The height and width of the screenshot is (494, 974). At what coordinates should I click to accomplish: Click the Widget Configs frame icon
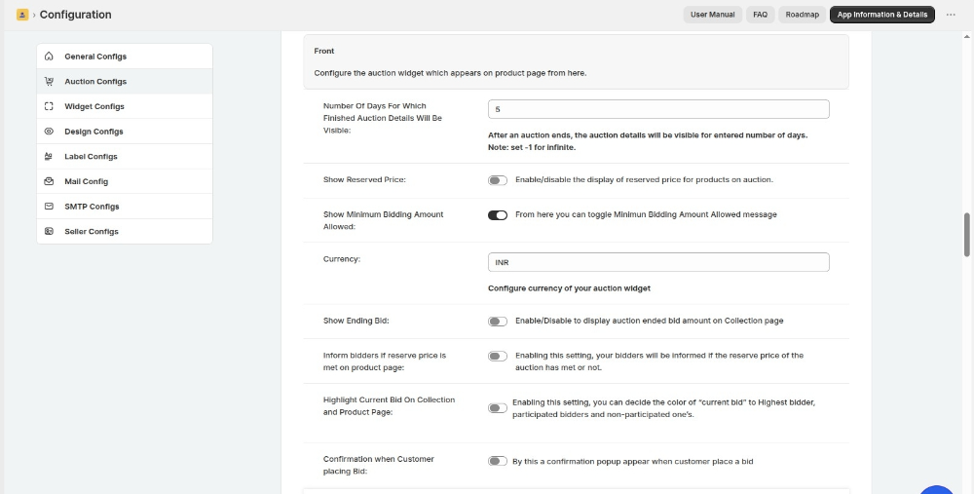(49, 106)
